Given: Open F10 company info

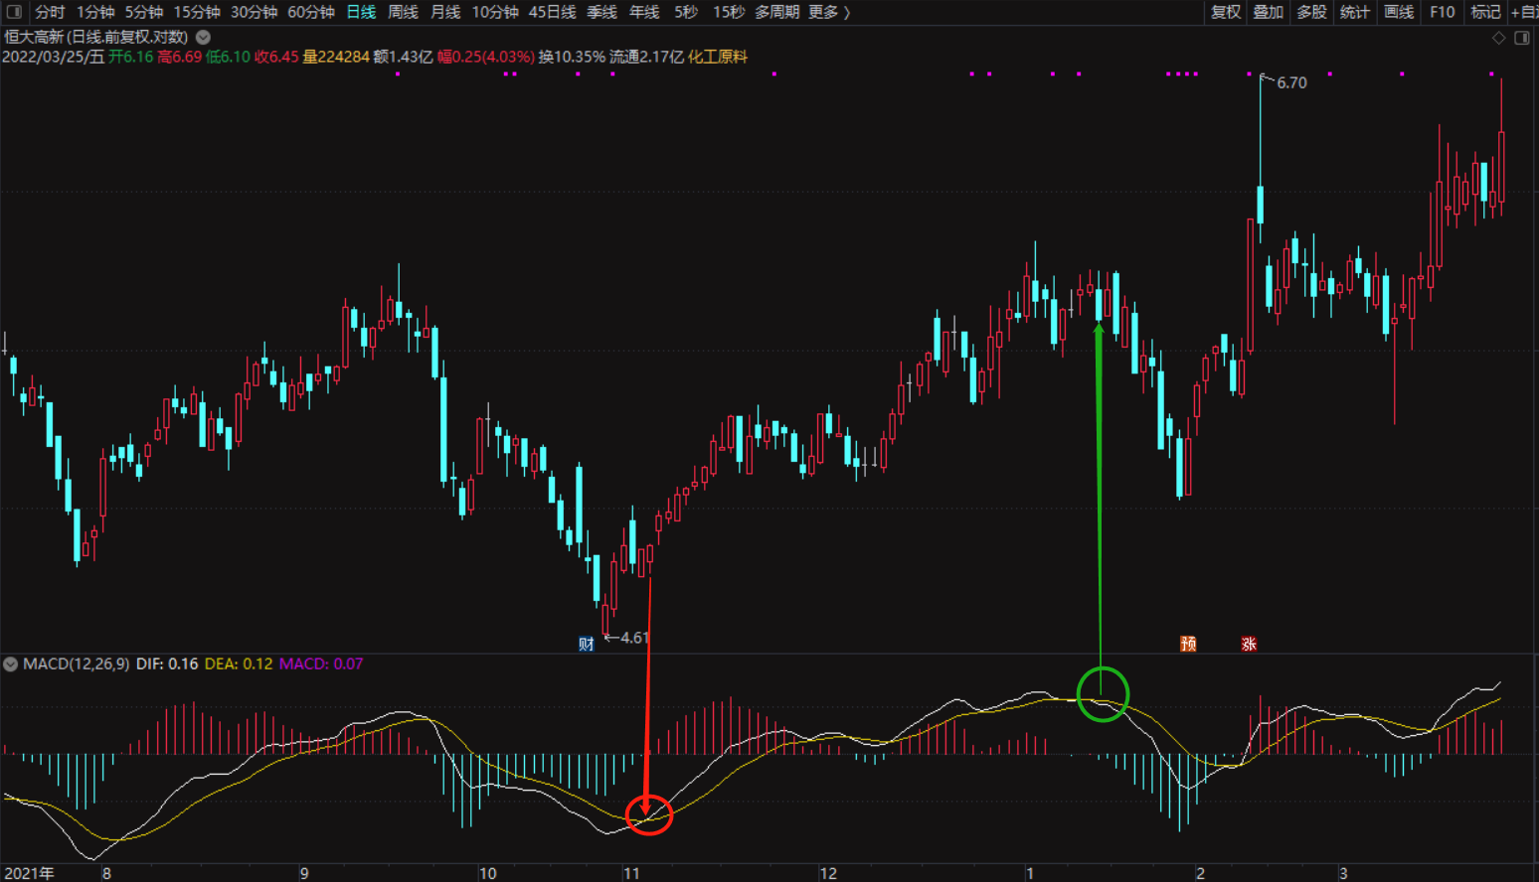Looking at the screenshot, I should [x=1442, y=12].
